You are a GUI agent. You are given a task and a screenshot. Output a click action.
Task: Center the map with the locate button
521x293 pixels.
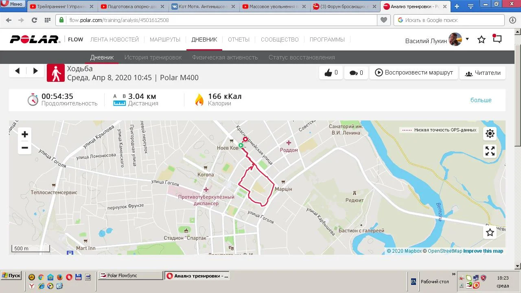coord(490,133)
